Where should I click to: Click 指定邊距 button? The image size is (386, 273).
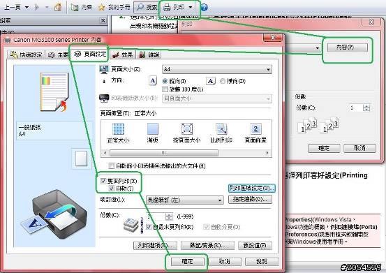click(x=250, y=199)
